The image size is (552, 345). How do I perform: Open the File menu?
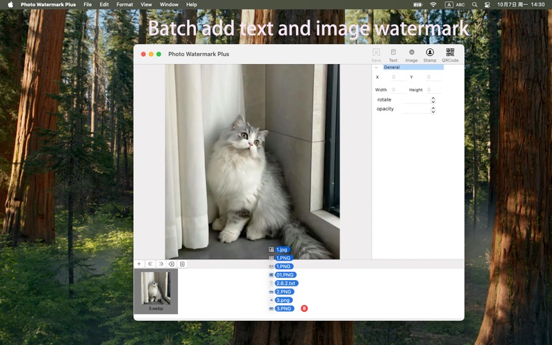pyautogui.click(x=88, y=5)
